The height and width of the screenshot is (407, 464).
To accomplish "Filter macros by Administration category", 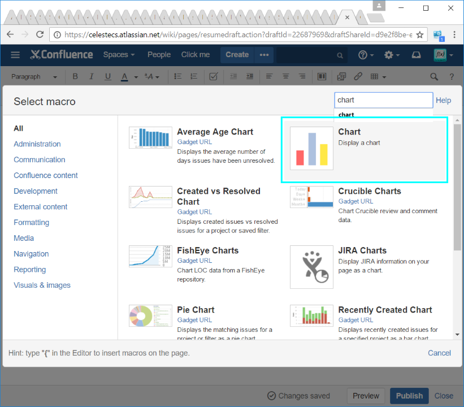I will coord(37,144).
